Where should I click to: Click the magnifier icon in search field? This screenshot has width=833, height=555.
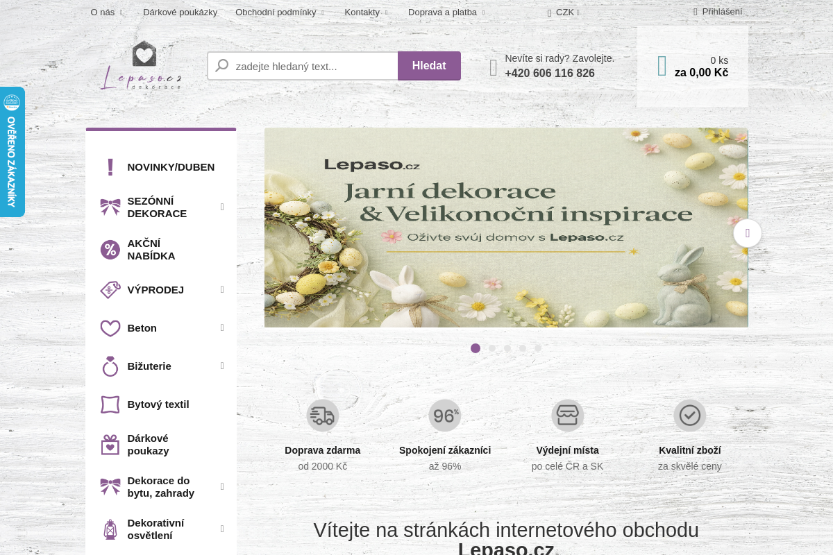coord(222,66)
